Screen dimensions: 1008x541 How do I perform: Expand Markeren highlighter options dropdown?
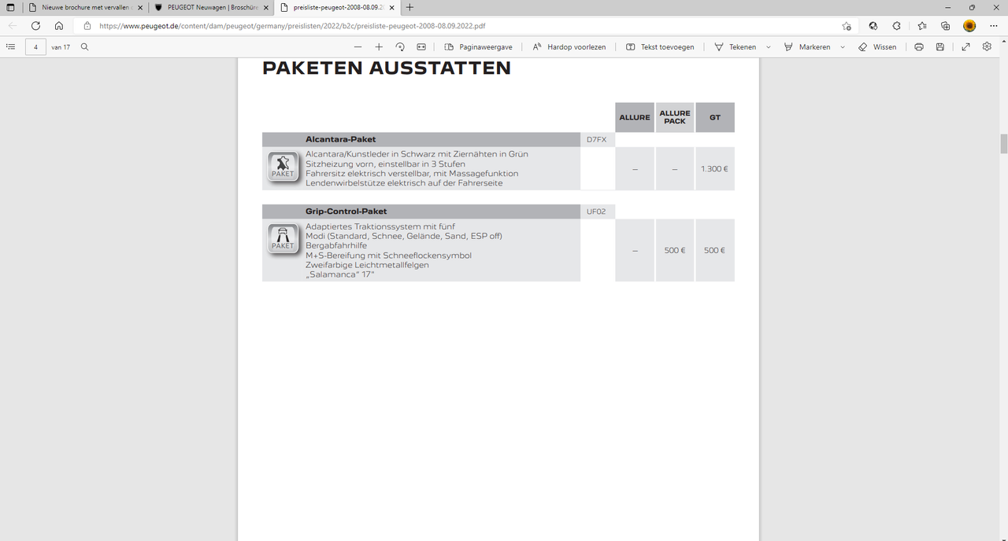point(843,47)
